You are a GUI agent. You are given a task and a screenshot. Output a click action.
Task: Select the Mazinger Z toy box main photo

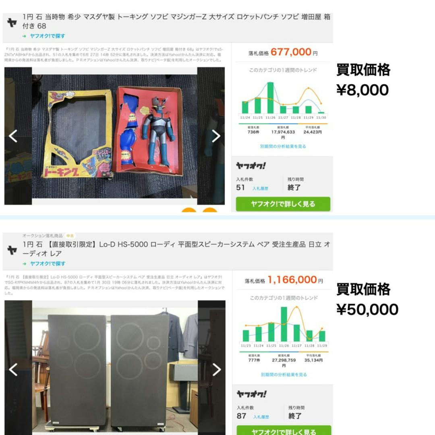click(114, 136)
